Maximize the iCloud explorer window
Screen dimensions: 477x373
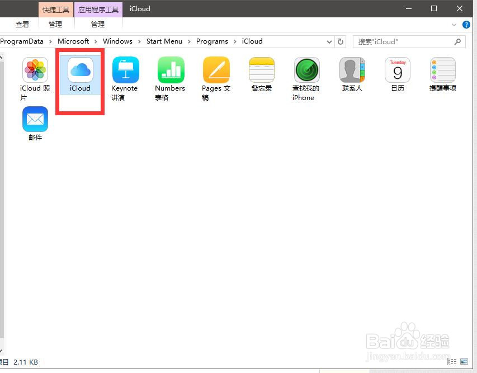pyautogui.click(x=434, y=8)
